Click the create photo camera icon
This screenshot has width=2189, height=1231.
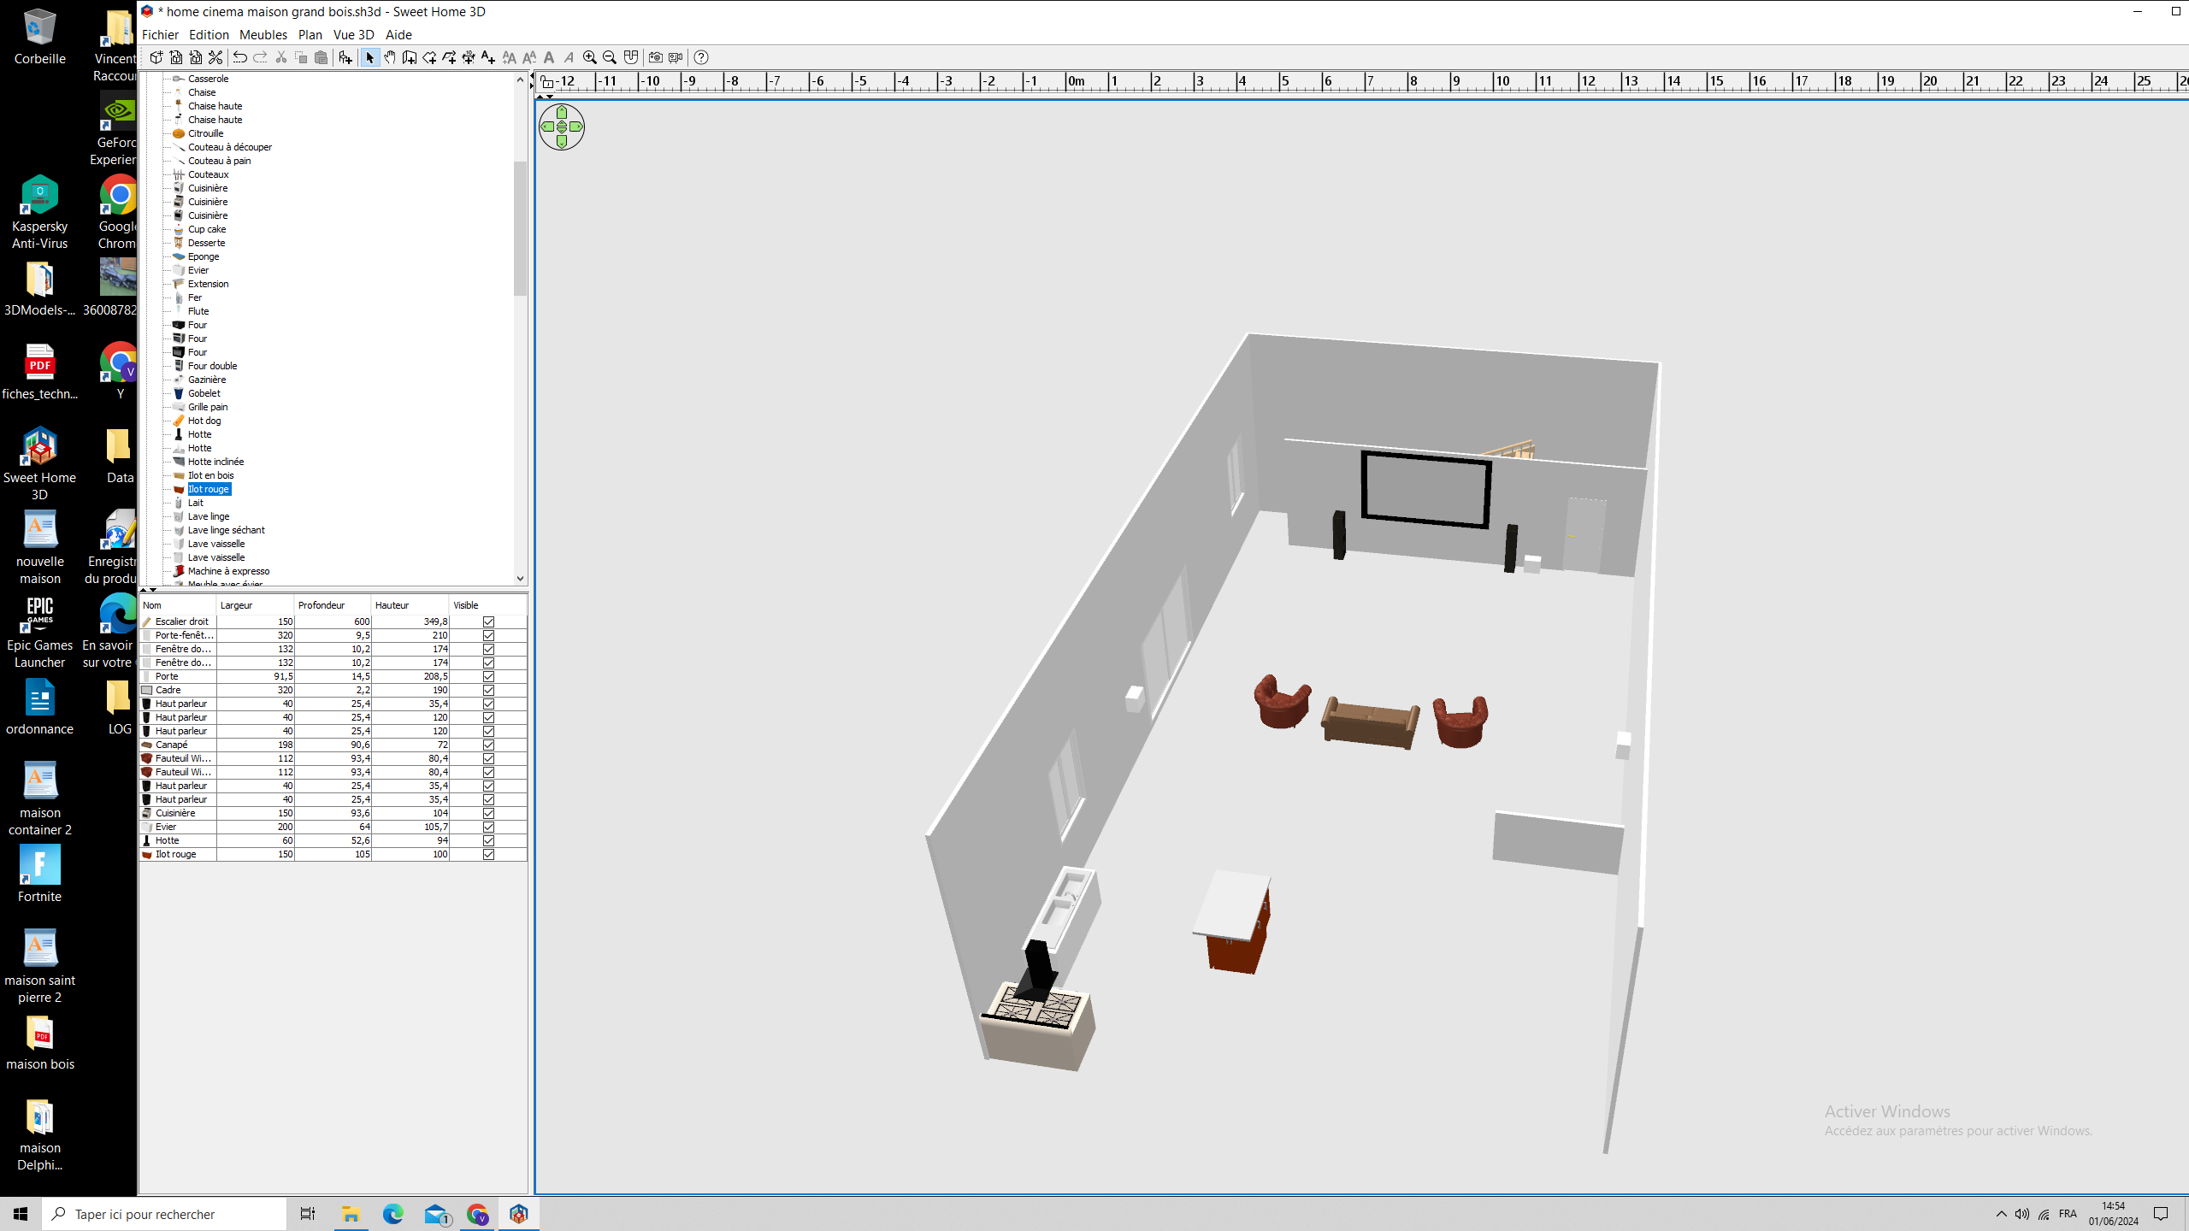coord(656,57)
